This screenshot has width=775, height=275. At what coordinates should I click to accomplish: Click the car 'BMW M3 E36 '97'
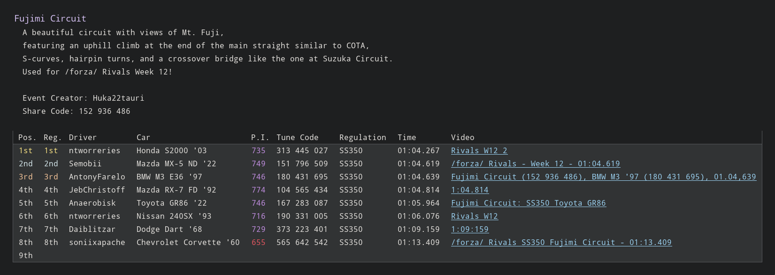pyautogui.click(x=169, y=177)
